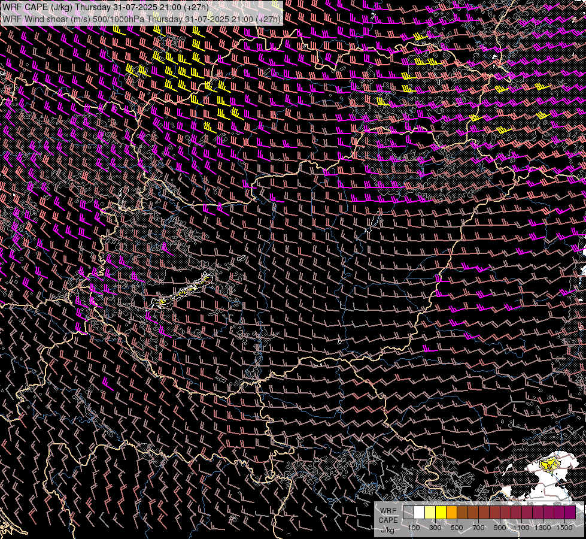Select the orange CAPE legend swatch
This screenshot has height=539, width=586.
coord(451,513)
